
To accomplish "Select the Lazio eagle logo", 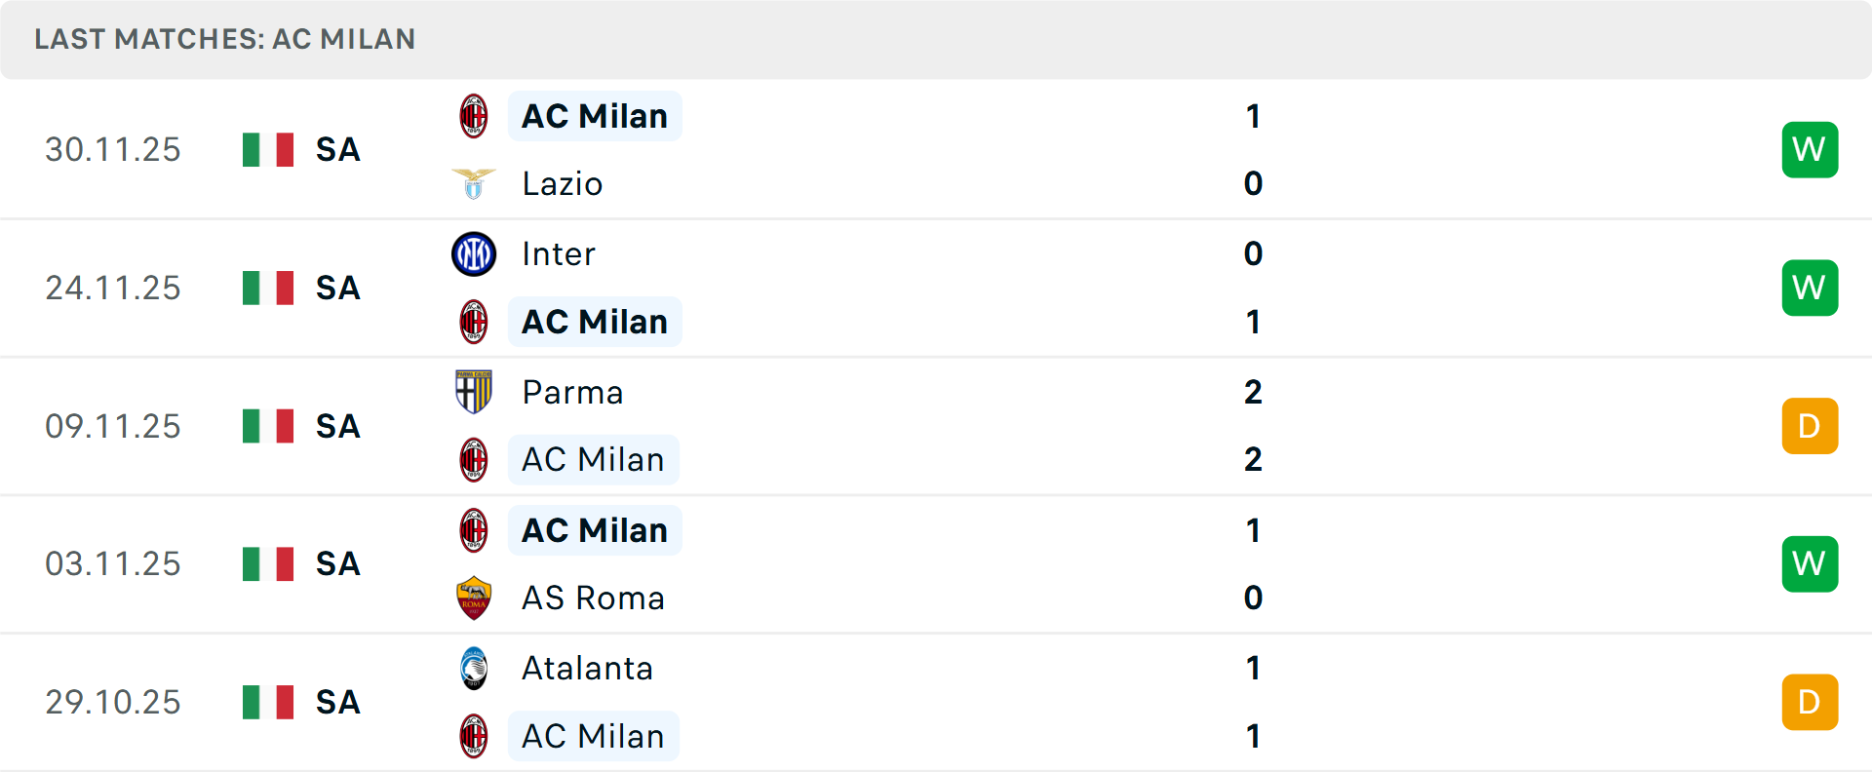I will (x=474, y=183).
